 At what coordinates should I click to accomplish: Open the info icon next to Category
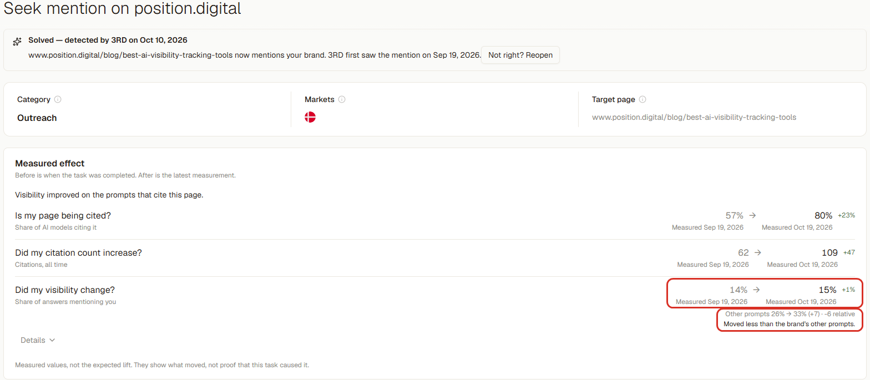click(x=58, y=100)
